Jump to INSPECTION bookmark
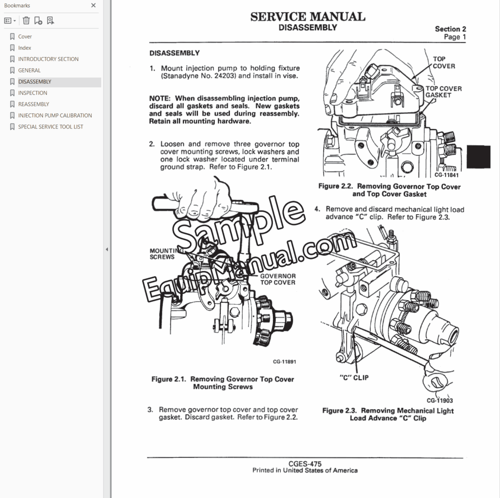 [x=33, y=93]
